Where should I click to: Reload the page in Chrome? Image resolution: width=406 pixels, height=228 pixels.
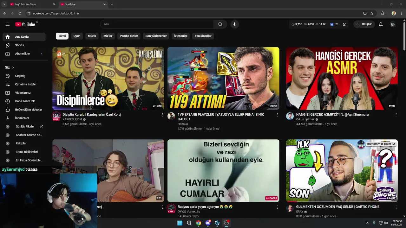tap(20, 13)
